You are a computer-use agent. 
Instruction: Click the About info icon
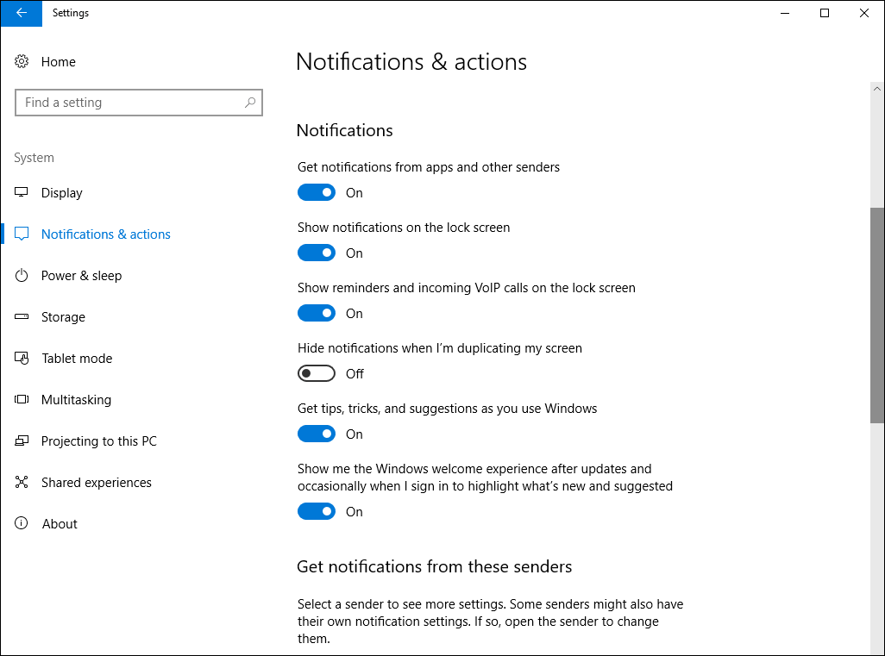click(x=22, y=524)
